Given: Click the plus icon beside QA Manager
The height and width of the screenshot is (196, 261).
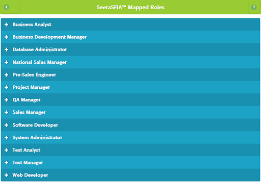Looking at the screenshot, I should (7, 100).
